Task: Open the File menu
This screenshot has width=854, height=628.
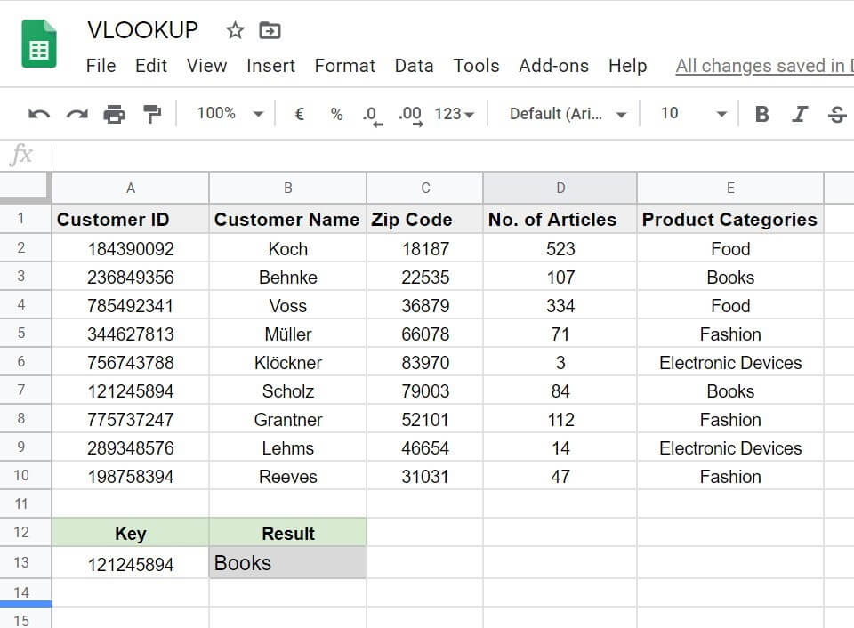Action: click(x=101, y=66)
